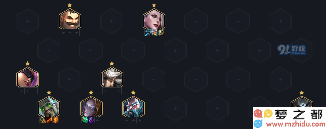The width and height of the screenshot is (326, 129).
Task: Select the green-goggles bearded champion portrait
Action: 49,107
